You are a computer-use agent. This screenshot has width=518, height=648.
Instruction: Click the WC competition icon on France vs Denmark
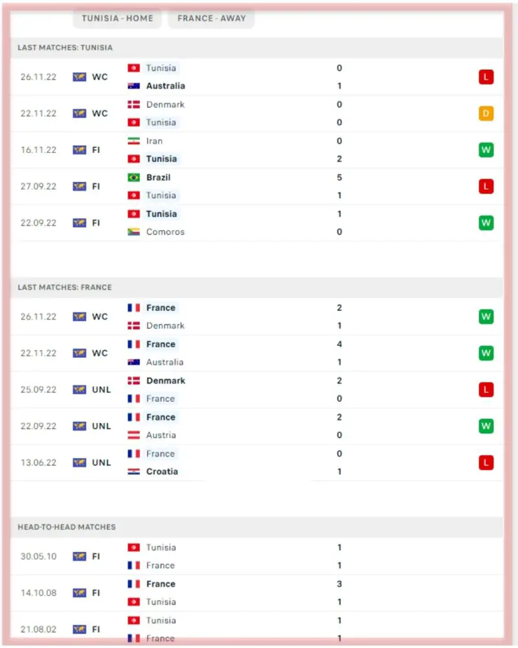click(80, 317)
